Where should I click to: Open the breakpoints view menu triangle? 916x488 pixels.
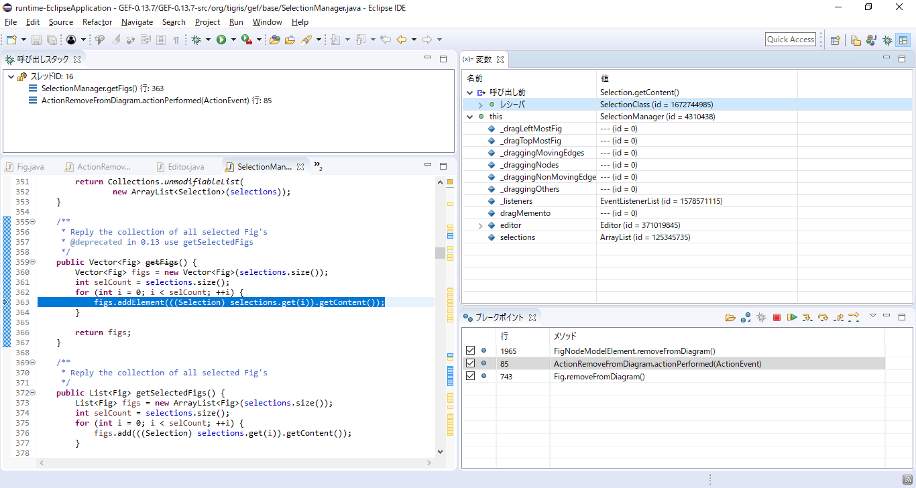(873, 316)
